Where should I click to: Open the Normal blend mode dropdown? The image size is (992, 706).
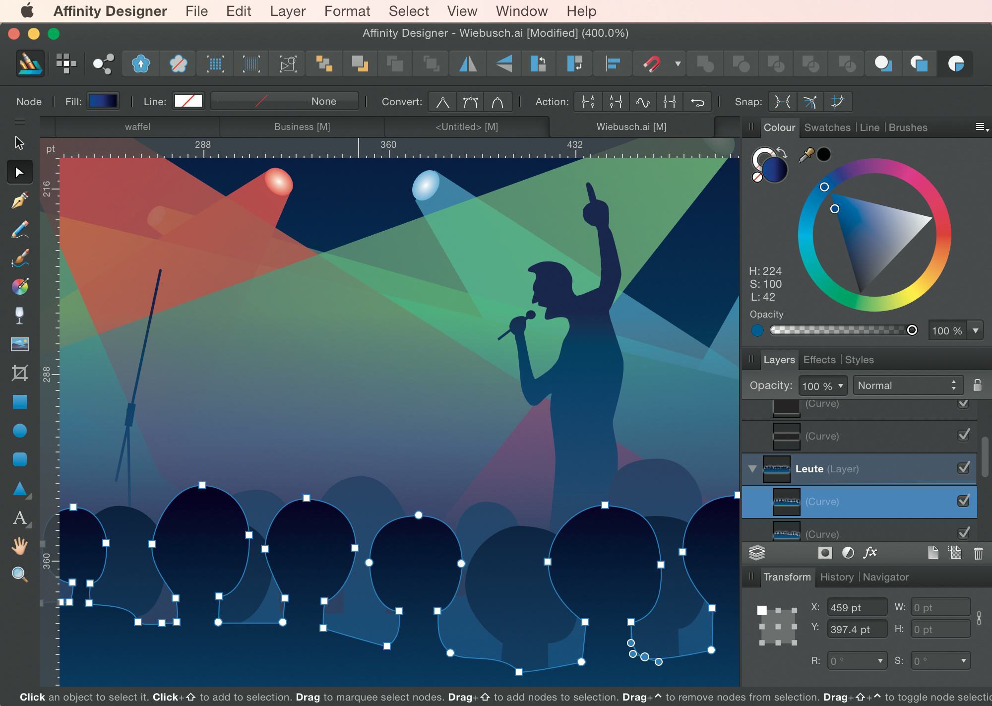point(908,385)
